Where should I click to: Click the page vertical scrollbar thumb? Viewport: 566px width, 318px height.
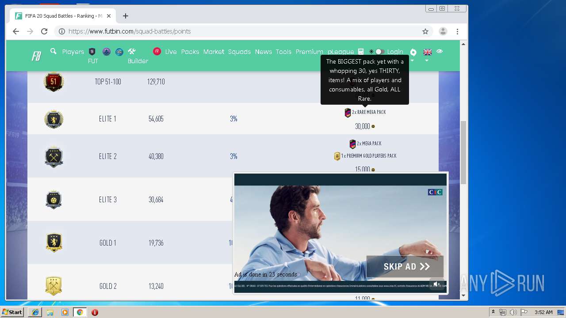(463, 152)
